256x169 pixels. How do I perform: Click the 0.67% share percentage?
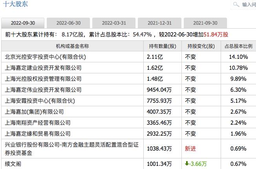(x=238, y=164)
